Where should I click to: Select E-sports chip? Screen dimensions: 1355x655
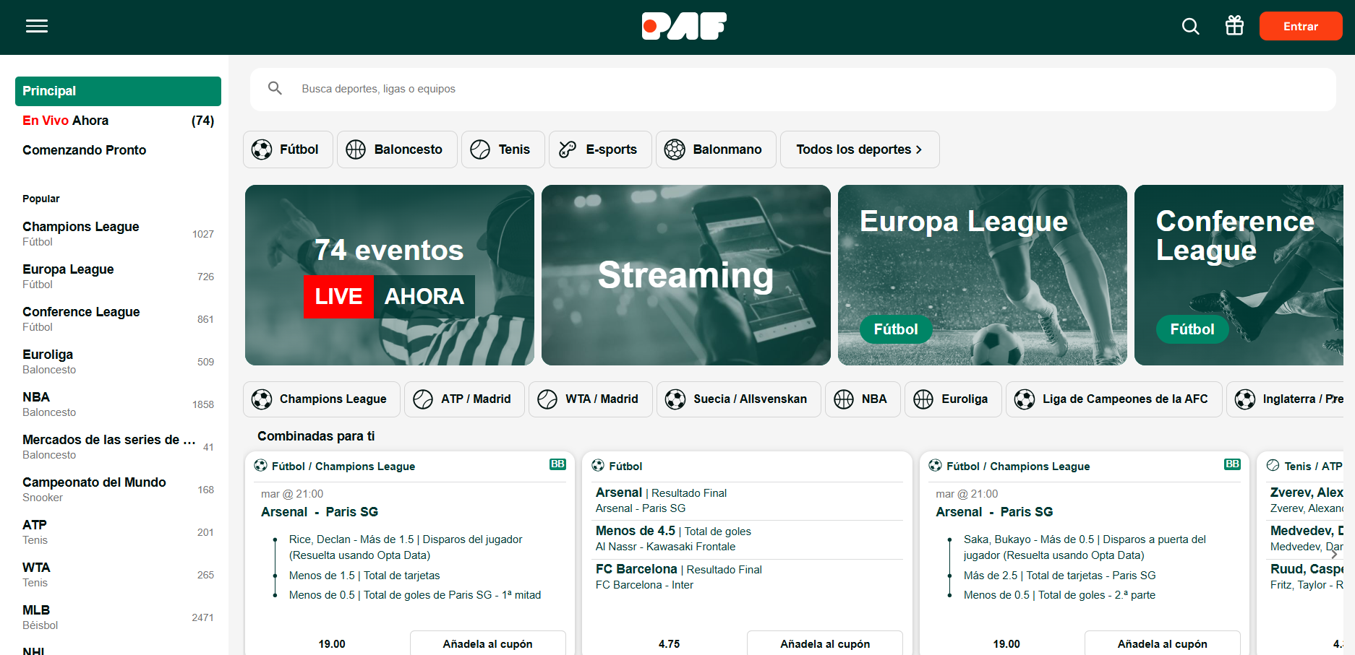click(600, 149)
